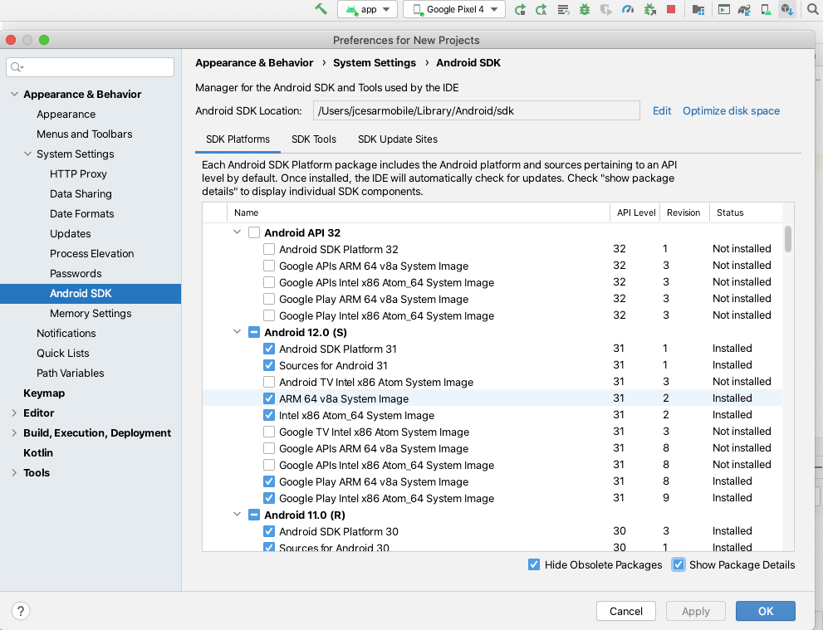Open the app run configuration dropdown

[x=367, y=9]
